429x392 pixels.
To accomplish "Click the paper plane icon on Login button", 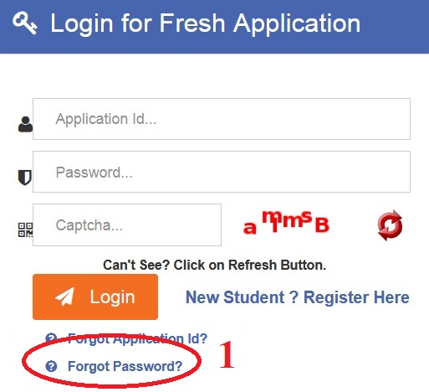I will click(65, 297).
